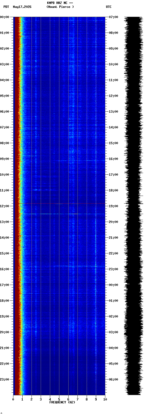Click the PDT '12:00' time label
The height and width of the screenshot is (416, 145).
[5, 206]
